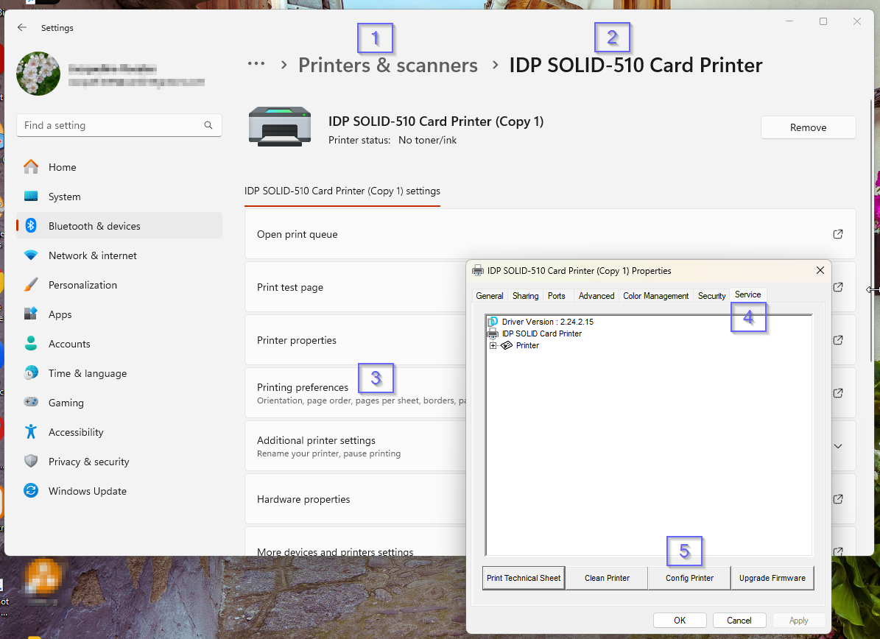
Task: Click the Print test page external-link icon
Action: [x=838, y=286]
